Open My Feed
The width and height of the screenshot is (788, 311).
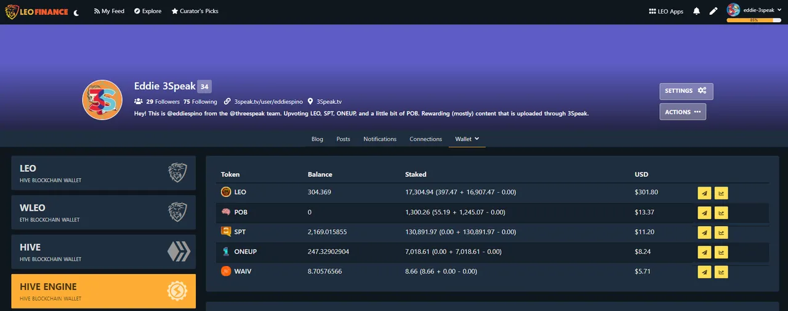tap(109, 11)
